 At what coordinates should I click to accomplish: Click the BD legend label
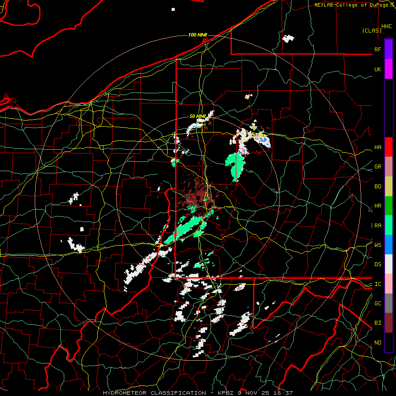[378, 187]
